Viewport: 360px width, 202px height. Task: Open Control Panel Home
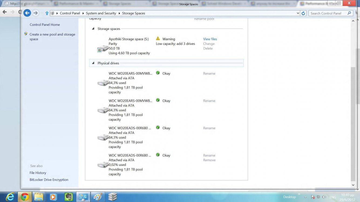click(x=45, y=25)
